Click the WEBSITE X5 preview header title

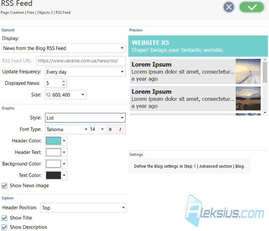151,43
